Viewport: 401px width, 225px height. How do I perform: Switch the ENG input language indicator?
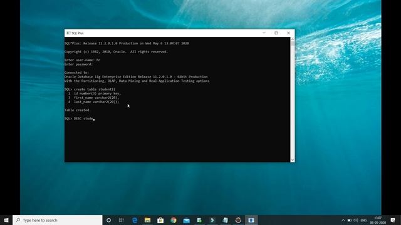[363, 220]
